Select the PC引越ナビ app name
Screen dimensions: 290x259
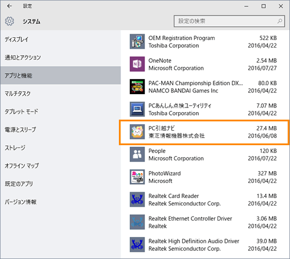pos(161,128)
